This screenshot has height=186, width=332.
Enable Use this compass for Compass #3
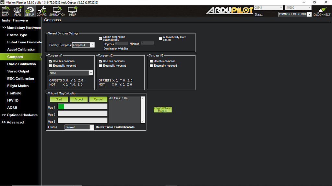point(151,61)
